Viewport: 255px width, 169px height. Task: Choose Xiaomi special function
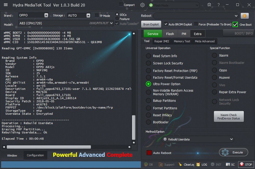coord(214,55)
